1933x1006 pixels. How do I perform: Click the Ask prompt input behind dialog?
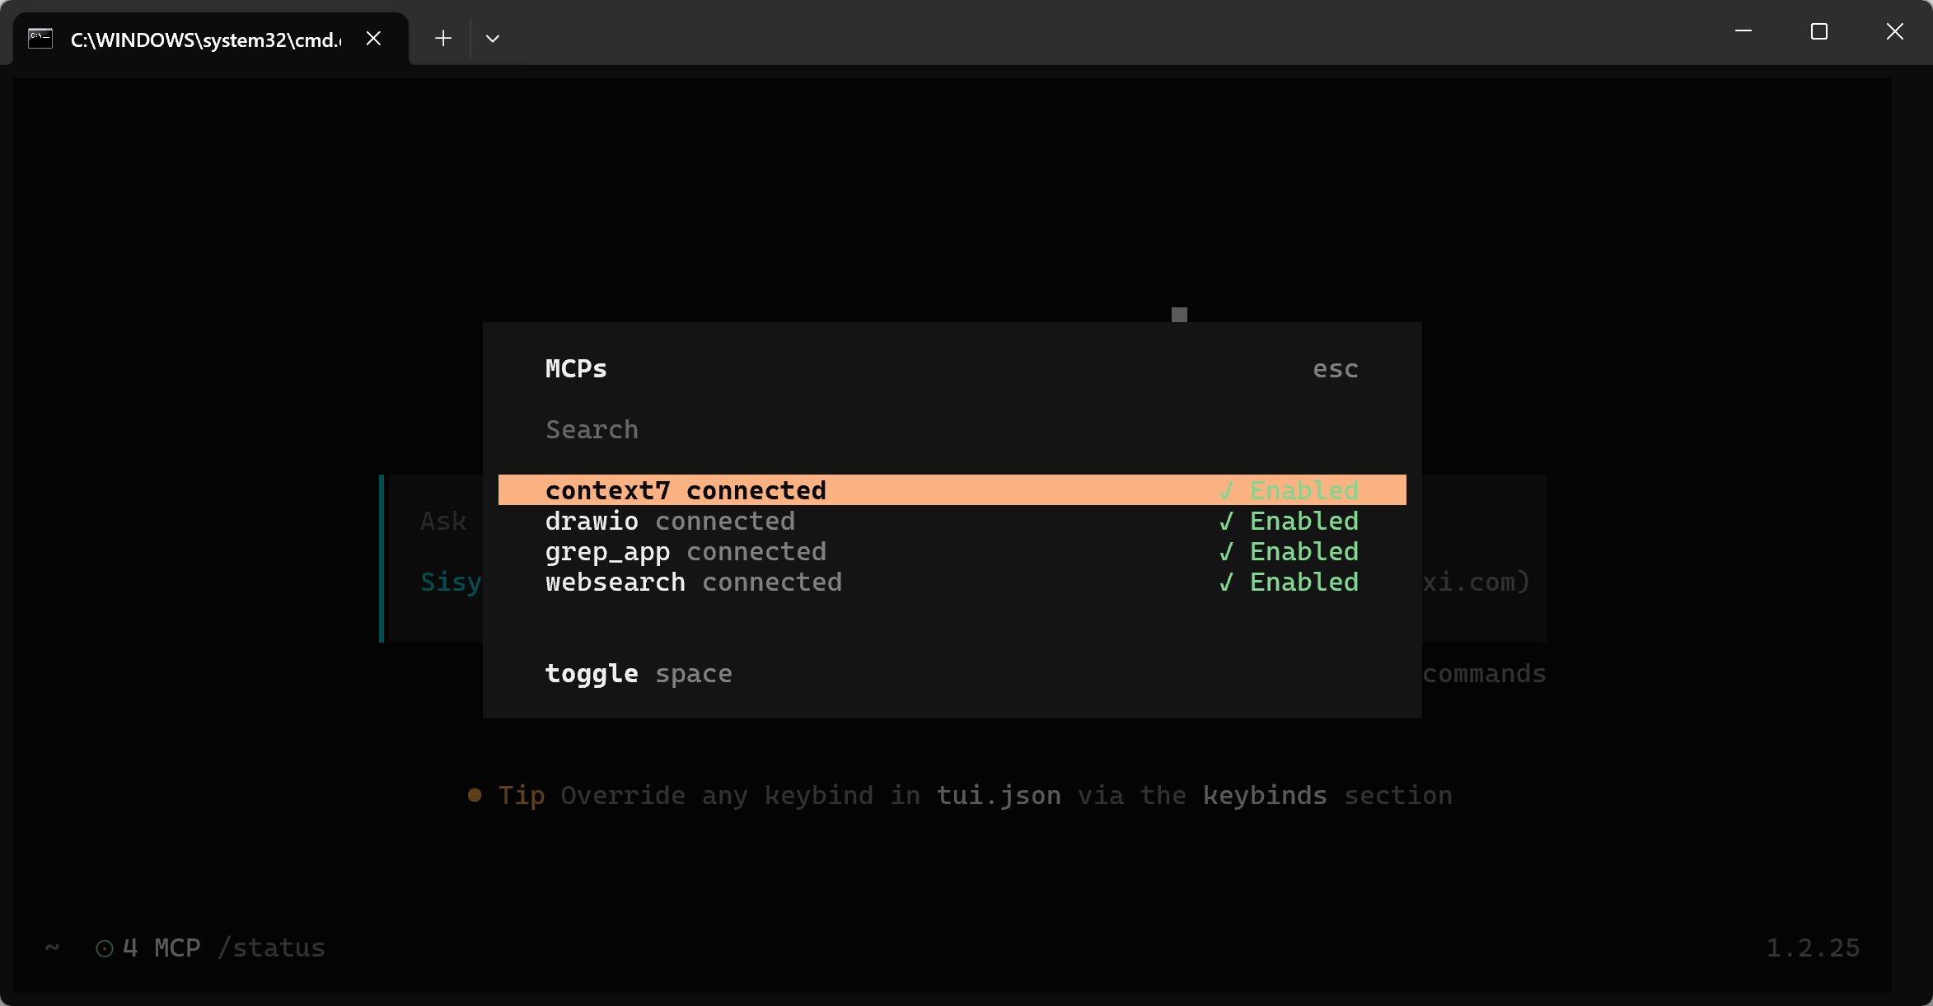(443, 521)
